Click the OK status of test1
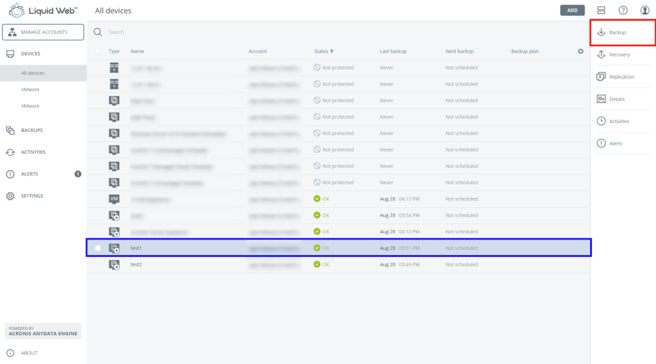Image resolution: width=656 pixels, height=364 pixels. click(322, 248)
